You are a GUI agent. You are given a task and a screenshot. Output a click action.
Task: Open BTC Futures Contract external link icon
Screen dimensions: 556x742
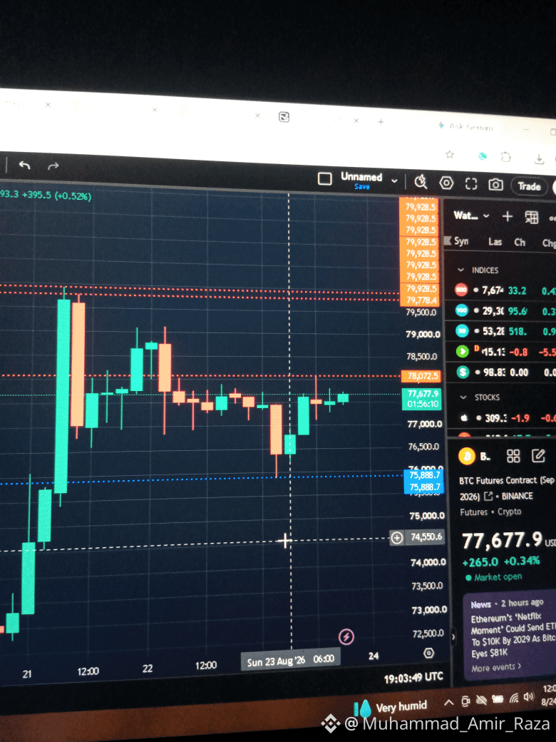488,496
